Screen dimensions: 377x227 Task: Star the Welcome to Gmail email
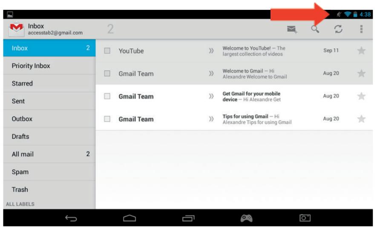tap(361, 74)
